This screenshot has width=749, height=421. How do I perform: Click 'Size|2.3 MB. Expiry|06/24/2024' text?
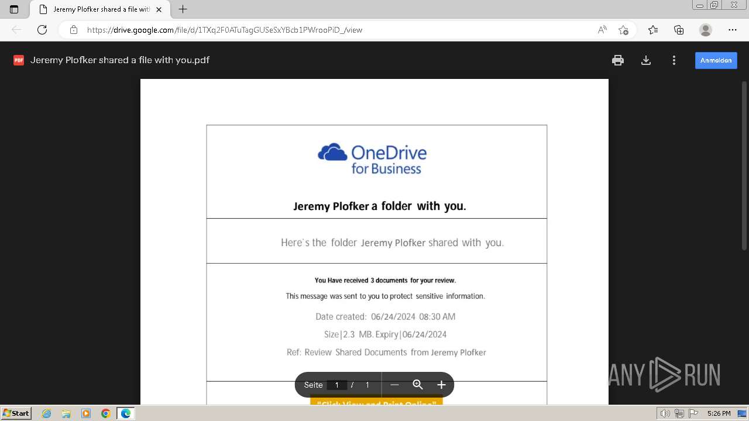pyautogui.click(x=385, y=334)
